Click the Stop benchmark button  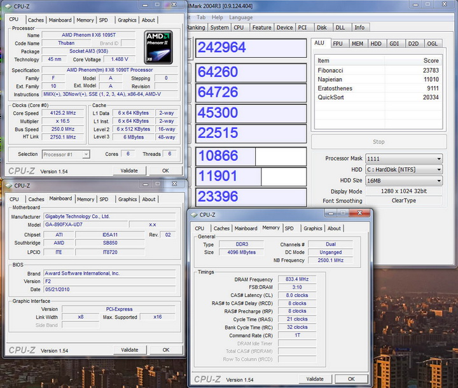(x=378, y=142)
